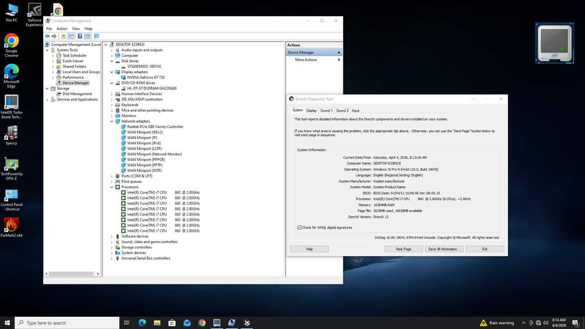Select HL-DT-ST DVDRAM GH22NS40 drive
The image size is (585, 329).
pyautogui.click(x=152, y=88)
